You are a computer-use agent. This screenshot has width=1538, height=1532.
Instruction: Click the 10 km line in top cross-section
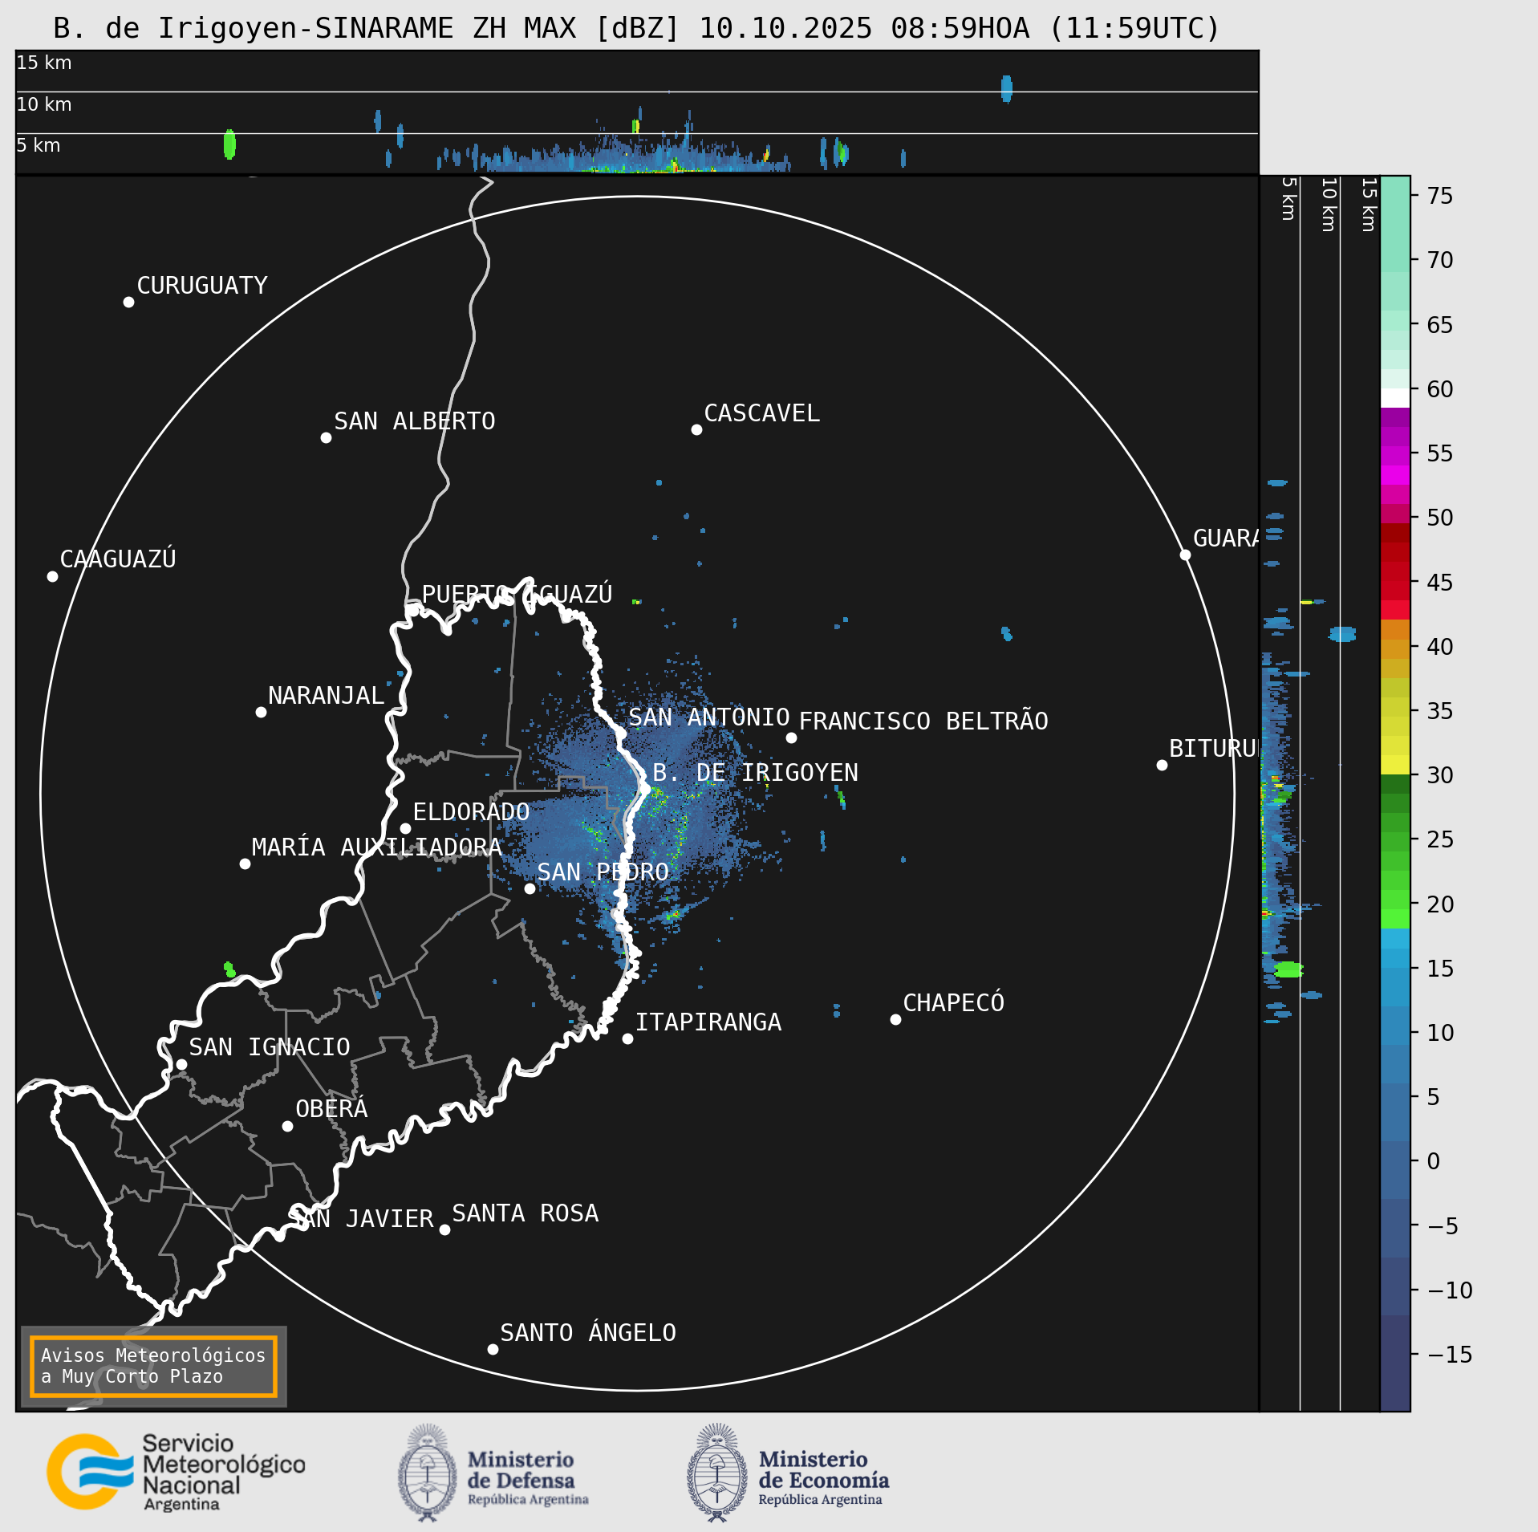click(x=637, y=91)
